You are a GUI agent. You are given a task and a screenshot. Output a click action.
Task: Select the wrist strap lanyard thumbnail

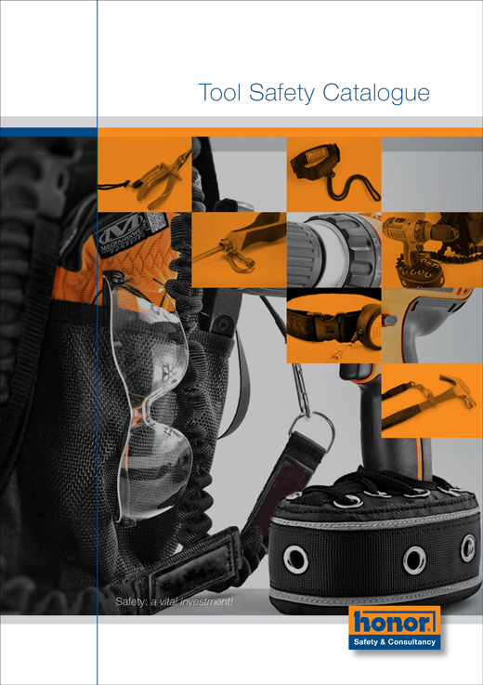tap(334, 175)
